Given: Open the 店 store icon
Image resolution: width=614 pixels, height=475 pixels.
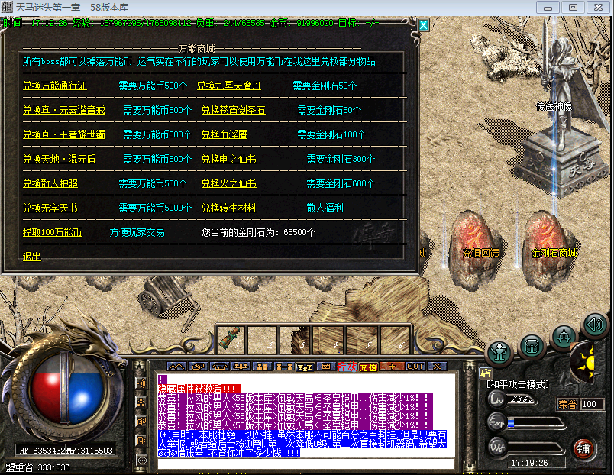Looking at the screenshot, I should pos(485,373).
